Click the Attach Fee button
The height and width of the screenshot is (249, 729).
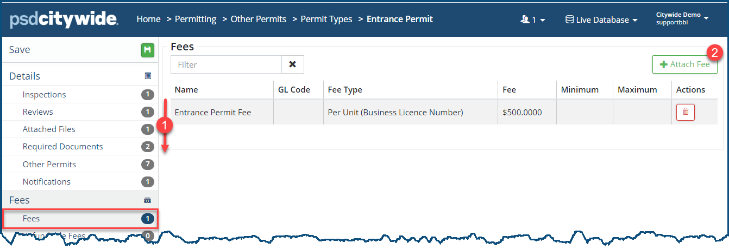click(684, 64)
